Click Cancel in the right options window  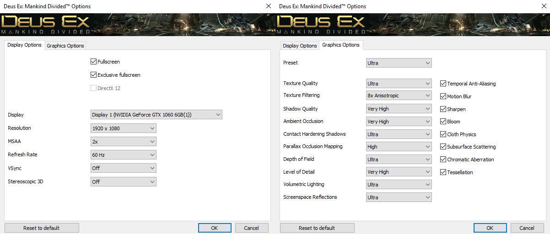(527, 228)
